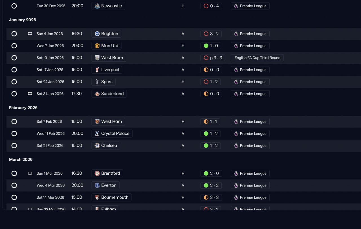Open the Brentford 2 - 0 result
This screenshot has width=361, height=229.
(211, 173)
